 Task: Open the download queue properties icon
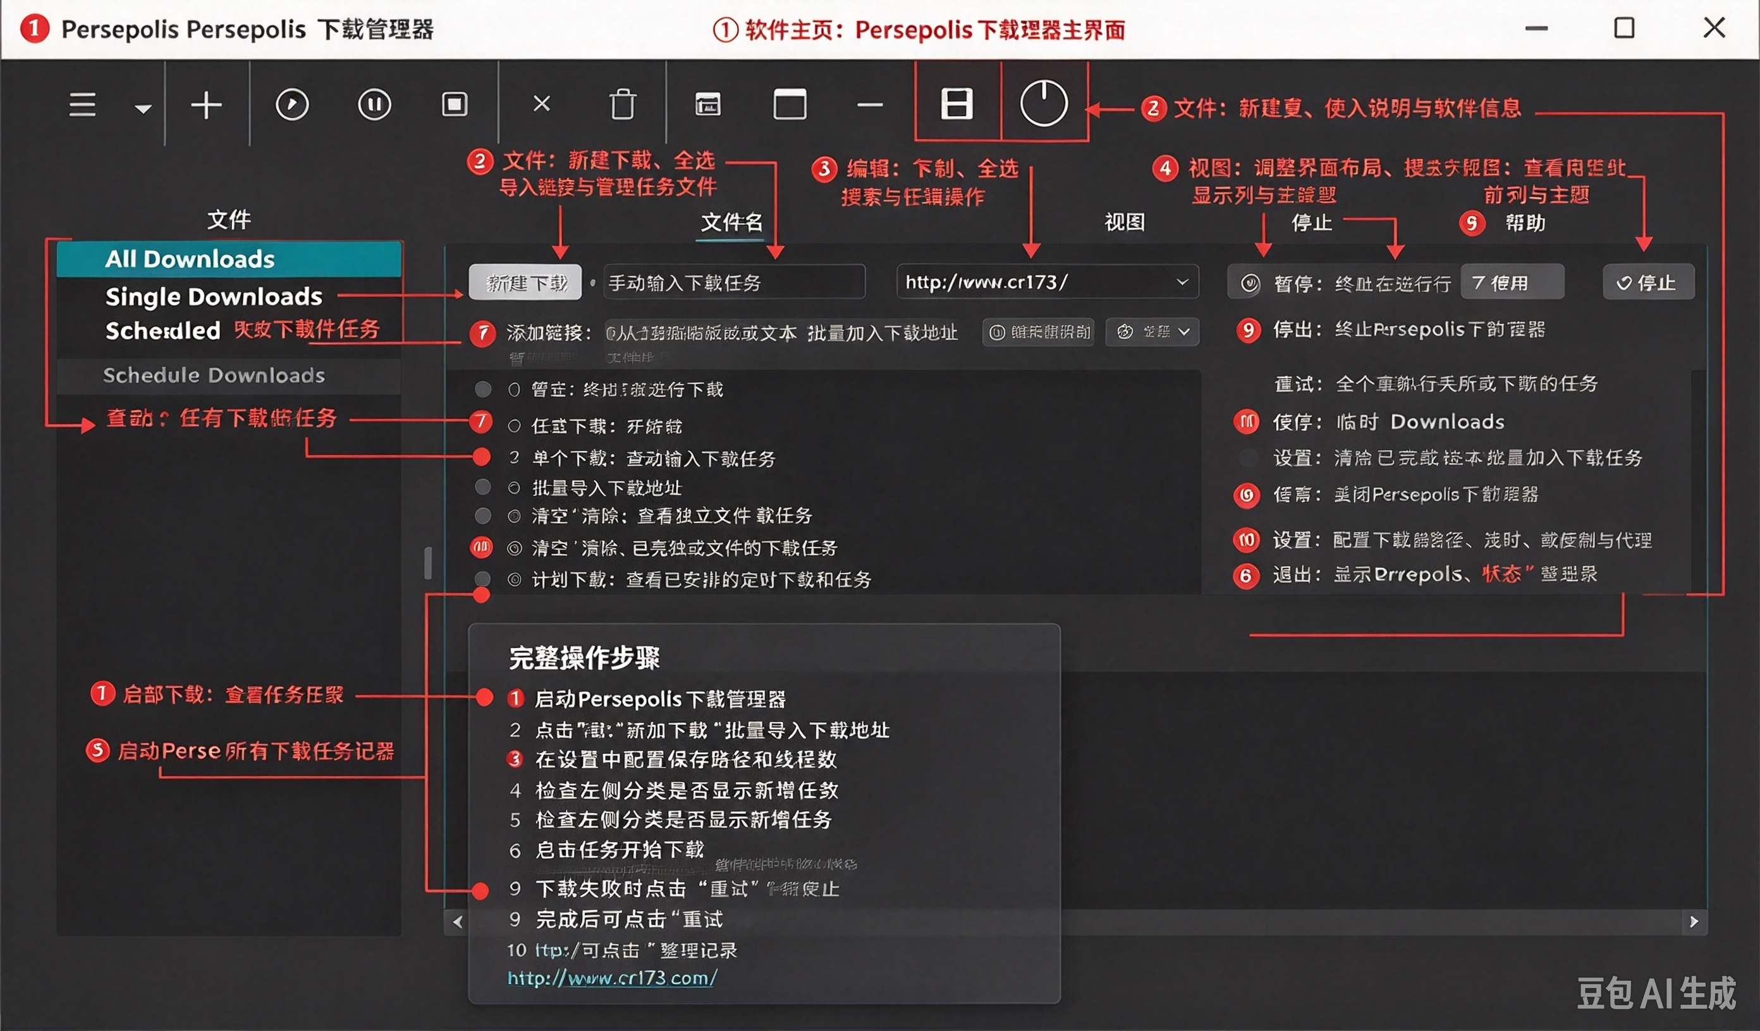pyautogui.click(x=707, y=105)
